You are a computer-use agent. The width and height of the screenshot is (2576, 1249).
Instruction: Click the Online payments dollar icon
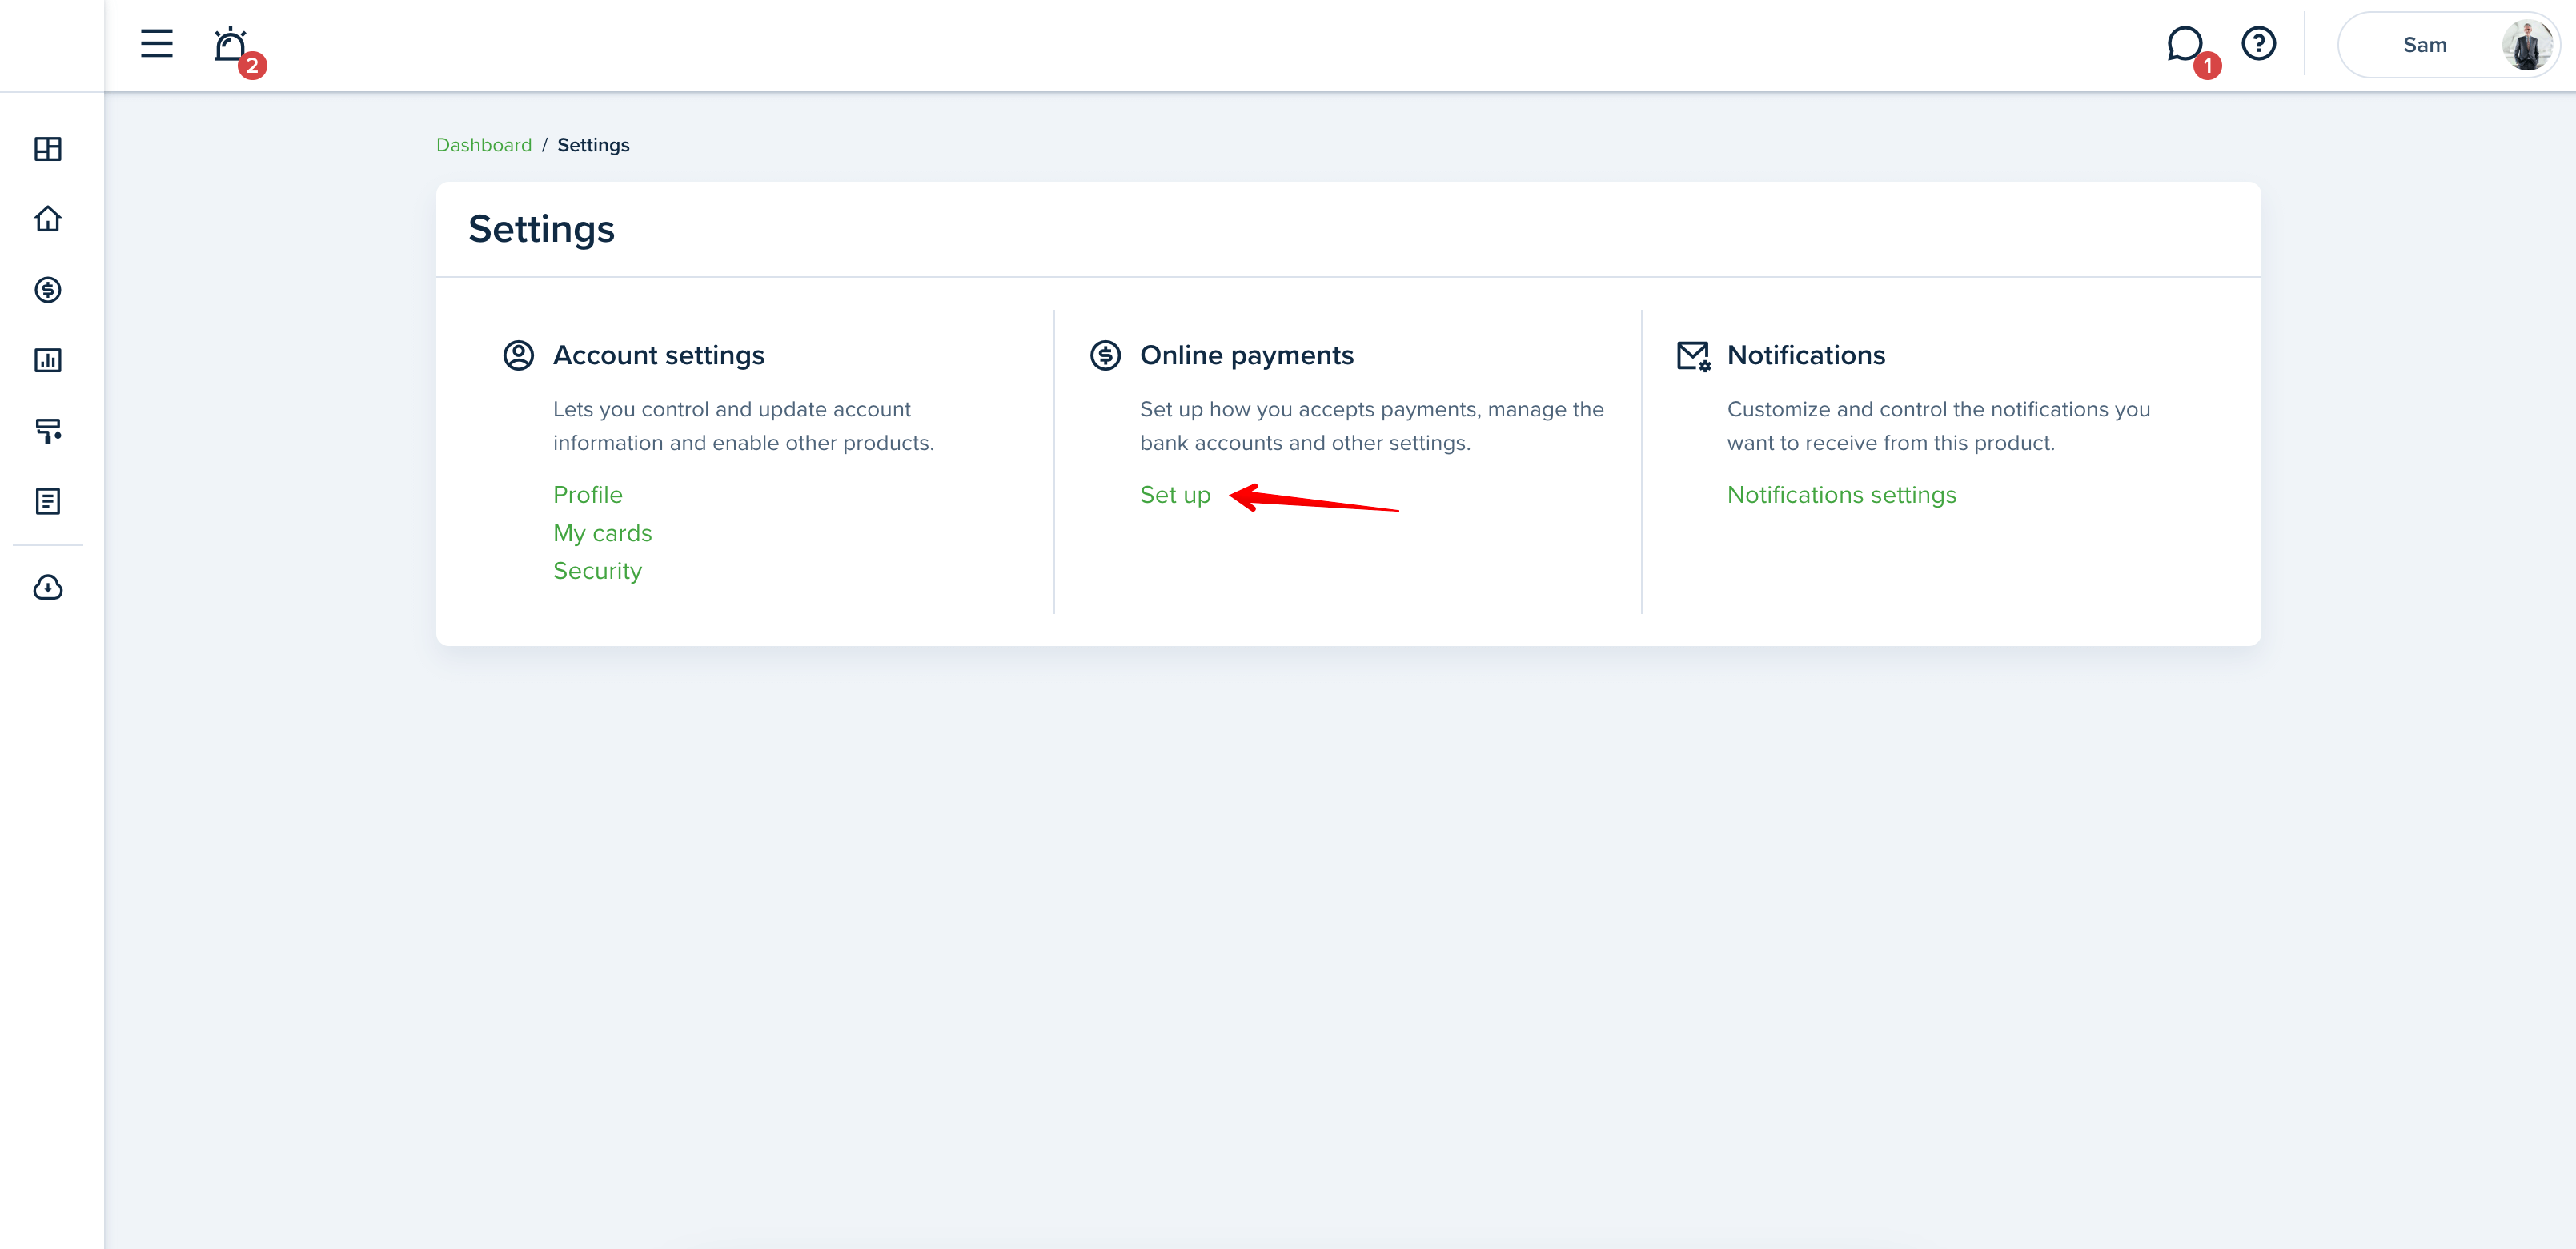pyautogui.click(x=1105, y=355)
